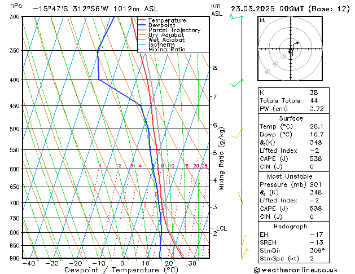Click the '500' pressure level label
The image size is (355, 274).
click(x=16, y=129)
